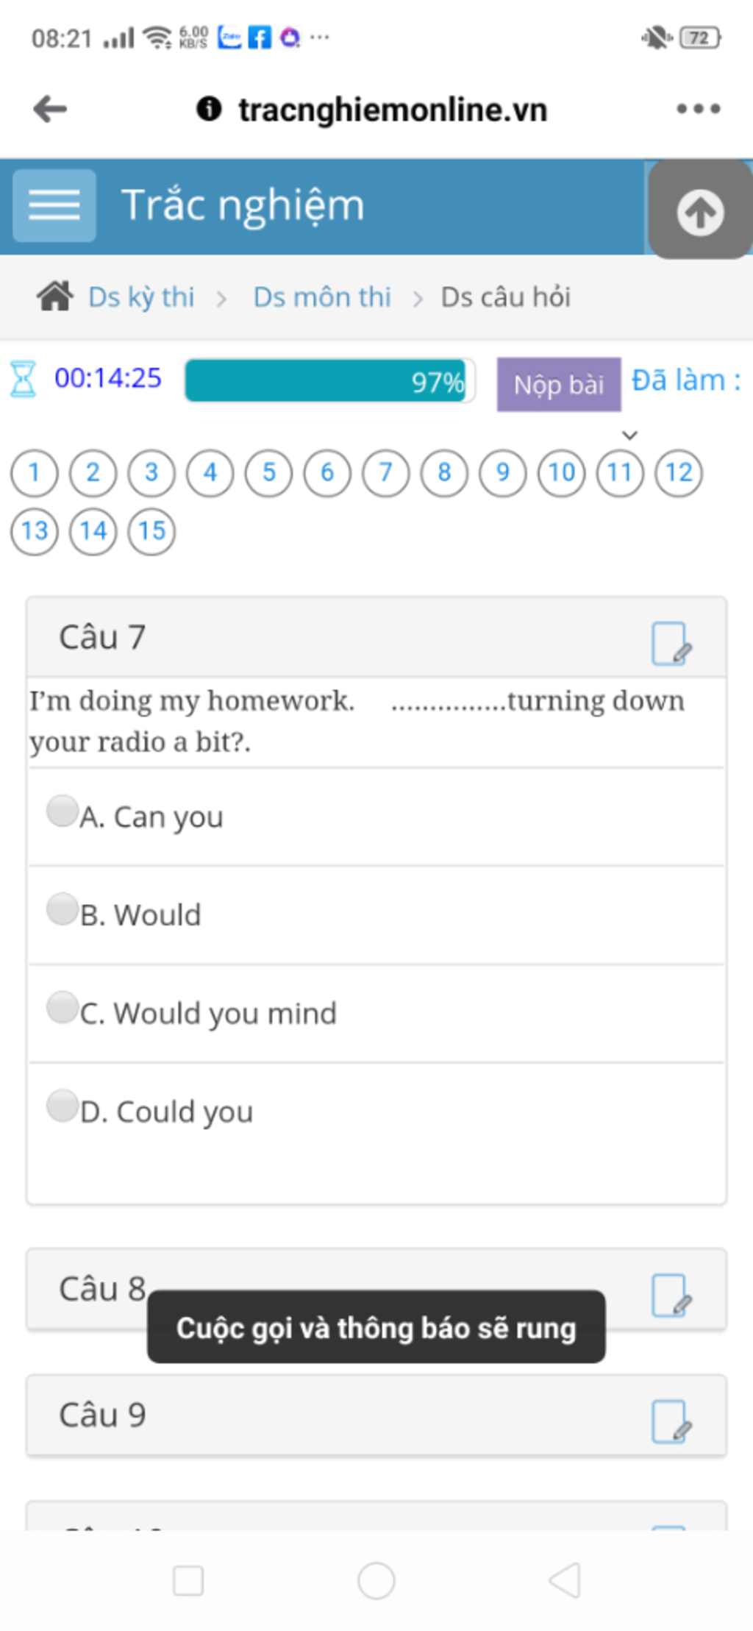Expand the Câu 8 question panel

(376, 1289)
